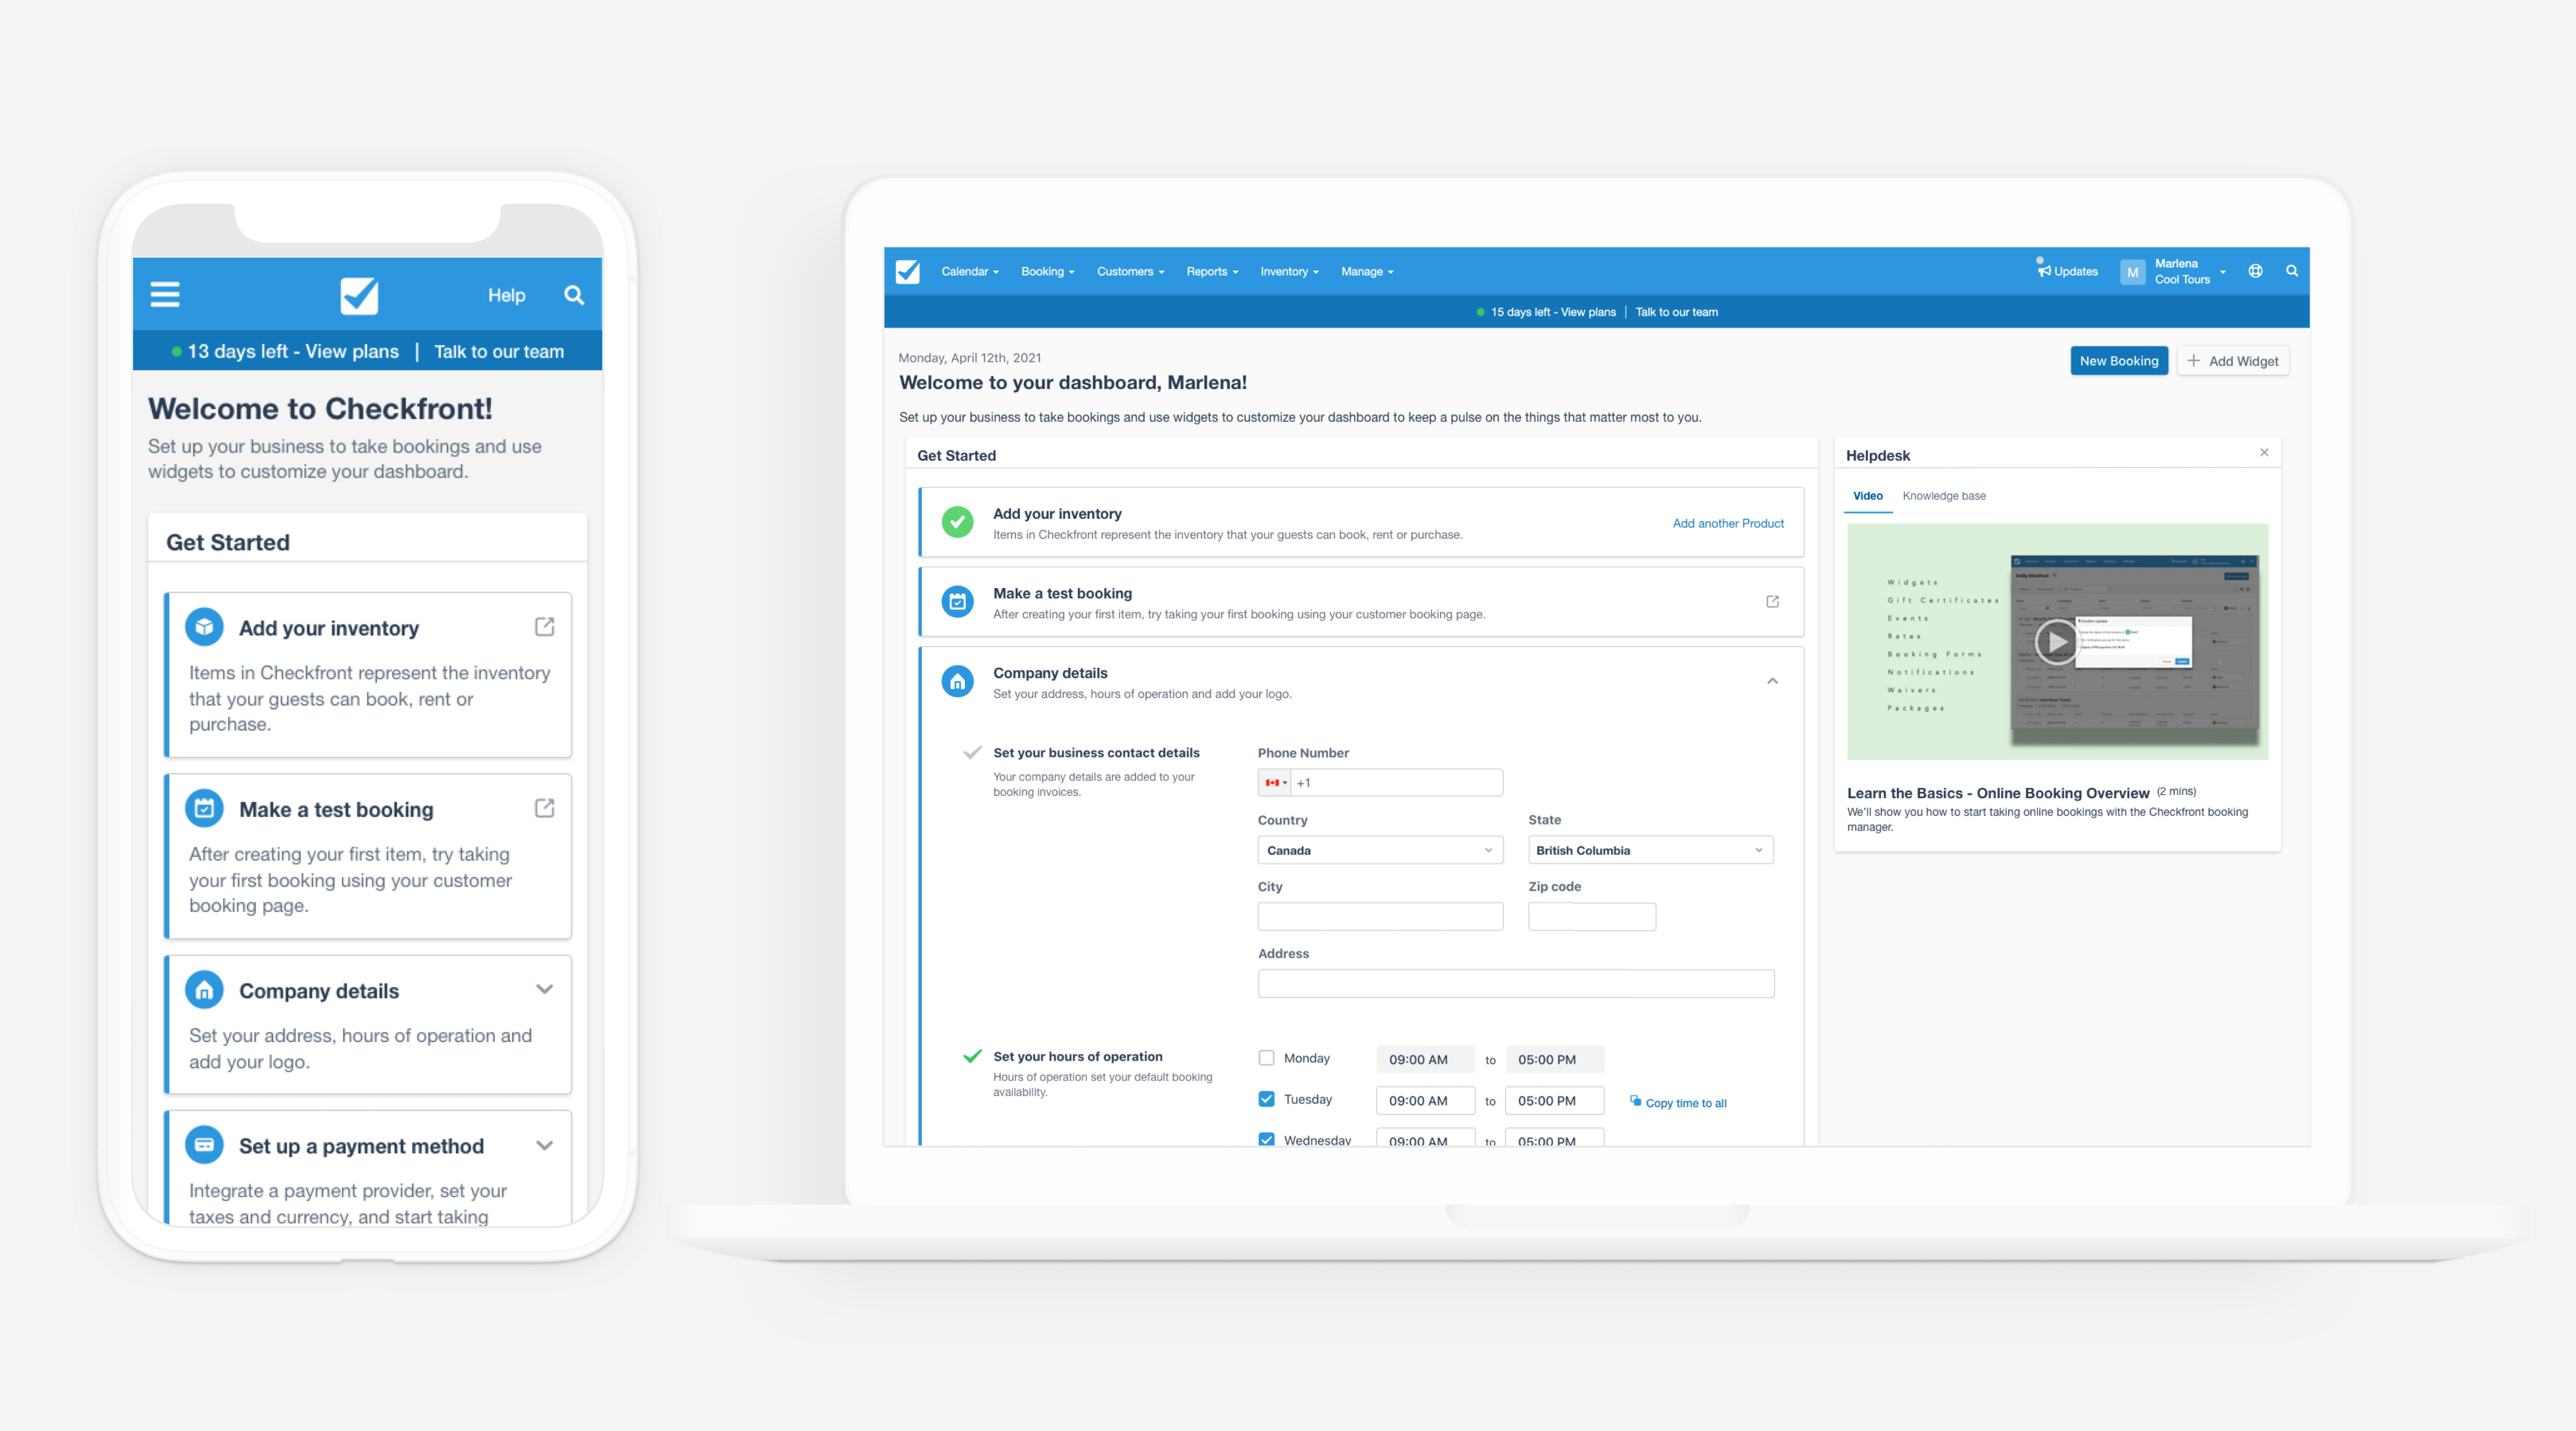The width and height of the screenshot is (2576, 1431).
Task: Click Tuesday start time 09:00 AM field
Action: point(1425,1100)
